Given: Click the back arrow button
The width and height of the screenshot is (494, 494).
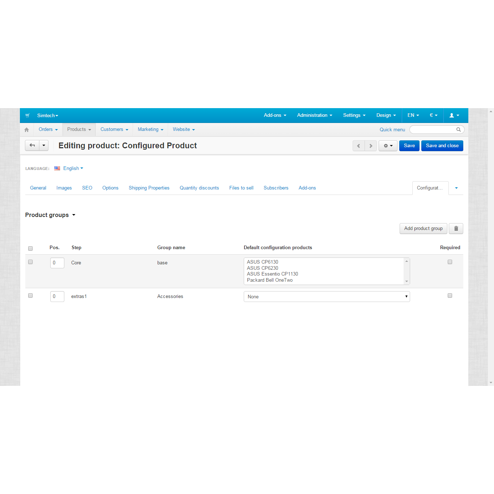Looking at the screenshot, I should pyautogui.click(x=32, y=145).
